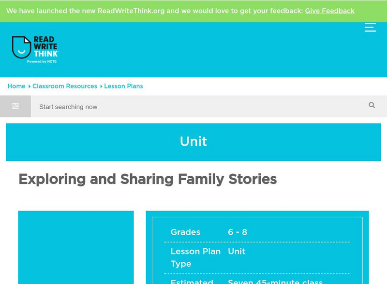
Task: Click the ReadWriteThink logo
Action: pyautogui.click(x=35, y=50)
